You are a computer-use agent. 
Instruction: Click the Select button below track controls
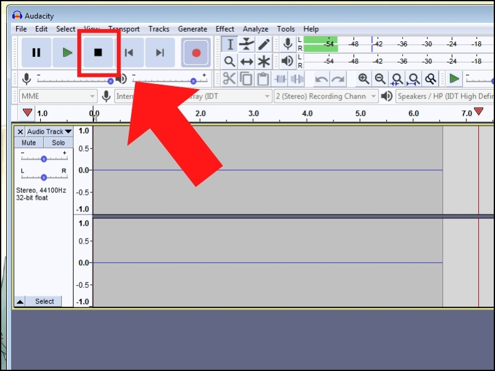(x=44, y=301)
